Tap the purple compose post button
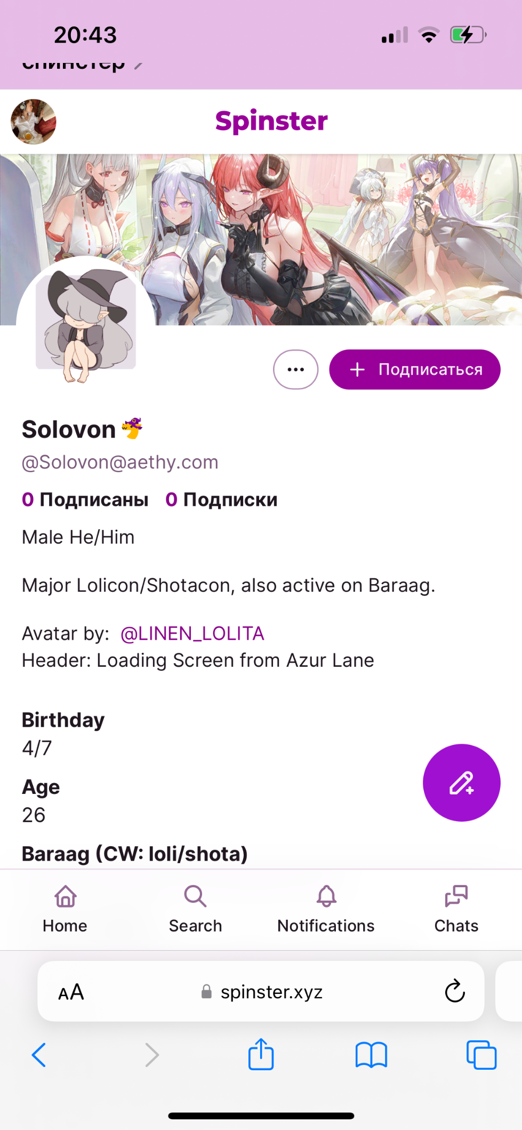Image resolution: width=522 pixels, height=1130 pixels. [461, 783]
